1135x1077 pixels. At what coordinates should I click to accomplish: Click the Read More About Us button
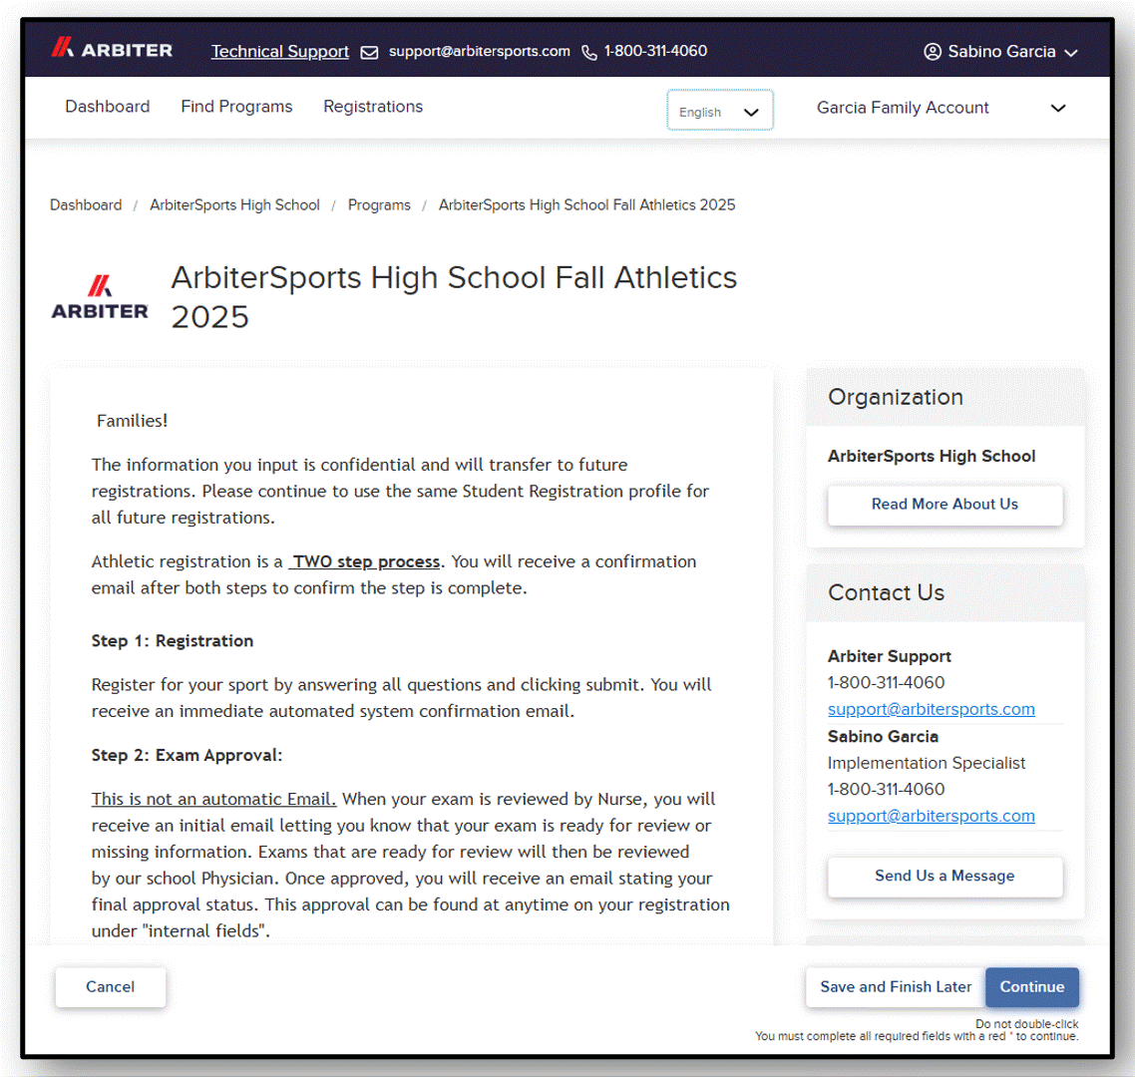[945, 505]
